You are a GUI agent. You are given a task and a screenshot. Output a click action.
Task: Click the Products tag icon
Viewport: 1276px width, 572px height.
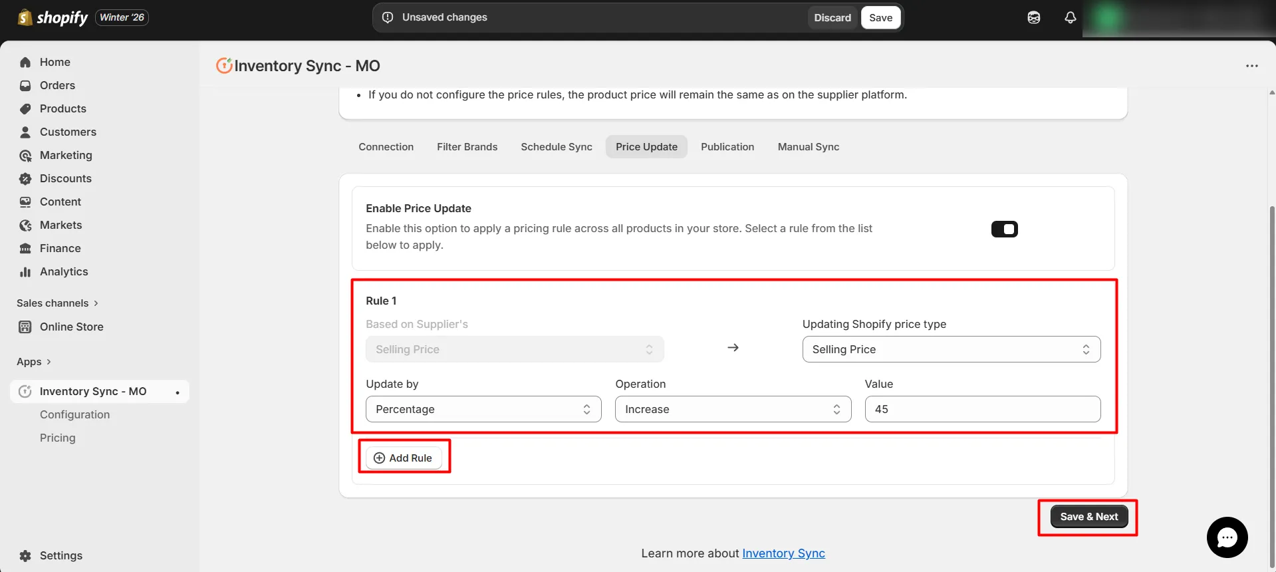pos(25,108)
